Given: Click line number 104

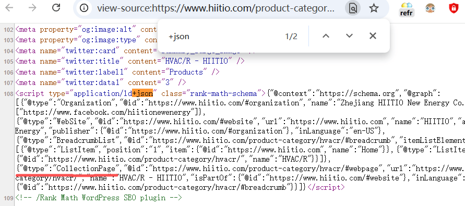Looking at the screenshot, I should click(x=8, y=51).
